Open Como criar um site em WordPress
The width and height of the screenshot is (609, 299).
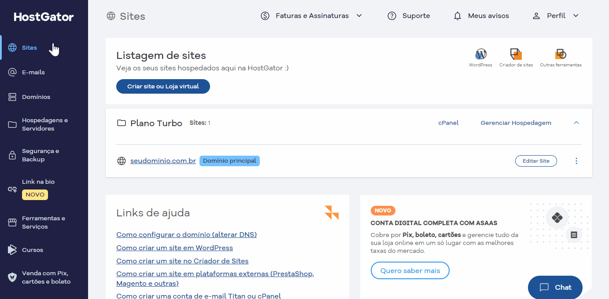[x=174, y=248]
